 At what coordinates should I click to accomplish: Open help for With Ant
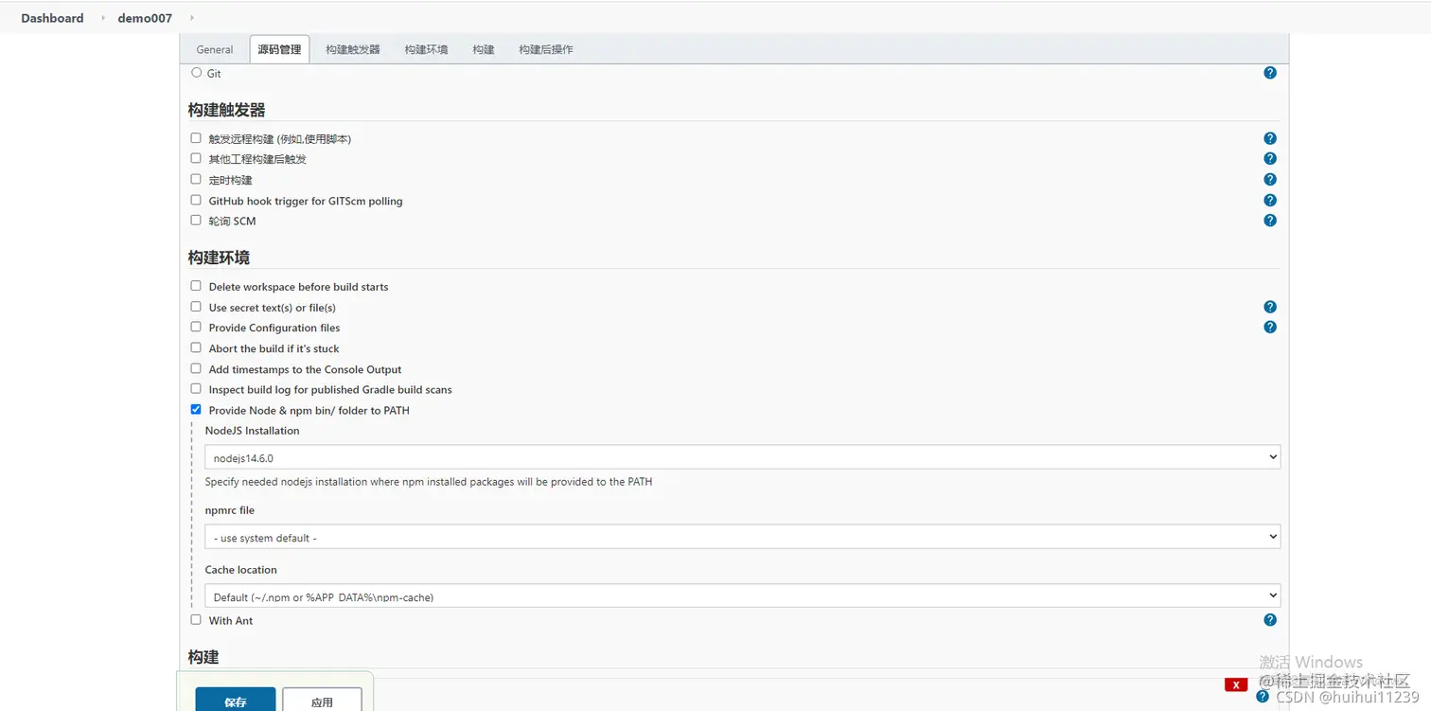tap(1270, 620)
